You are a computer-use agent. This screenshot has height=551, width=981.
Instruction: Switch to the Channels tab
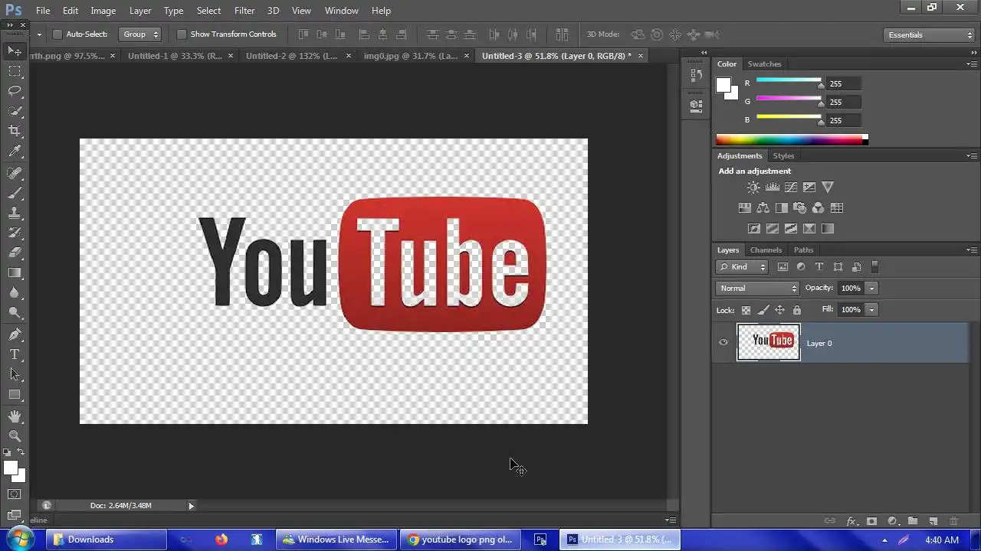coord(766,250)
